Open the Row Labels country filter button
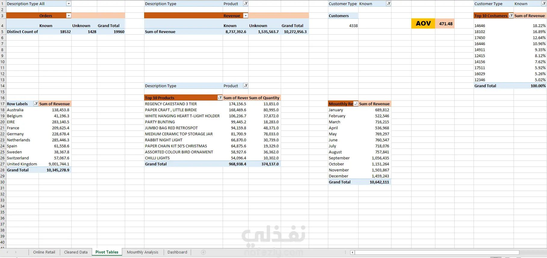Image resolution: width=547 pixels, height=258 pixels. point(36,104)
